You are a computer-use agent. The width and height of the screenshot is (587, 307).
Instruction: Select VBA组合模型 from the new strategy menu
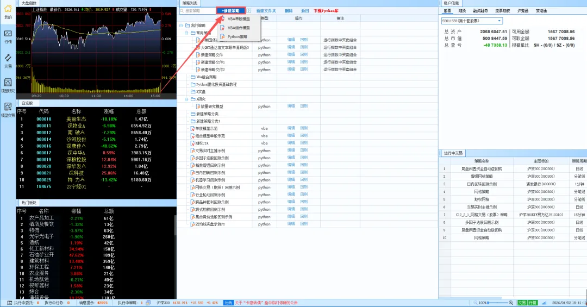239,28
